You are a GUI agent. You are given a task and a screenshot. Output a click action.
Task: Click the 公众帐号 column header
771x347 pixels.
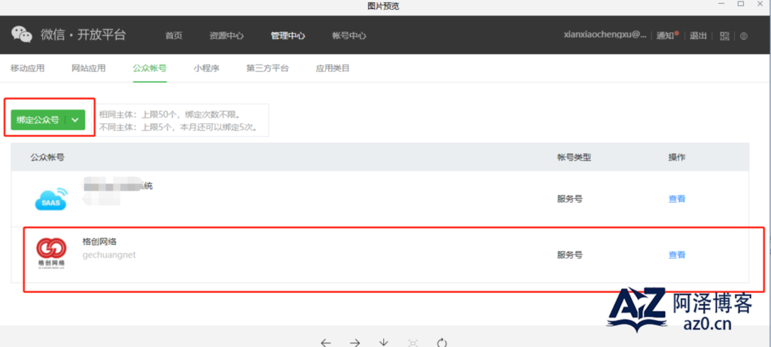47,157
